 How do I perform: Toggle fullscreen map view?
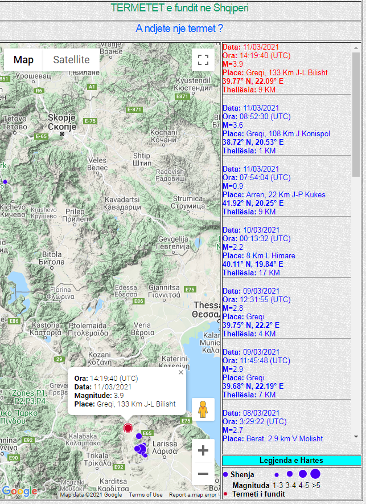(x=203, y=60)
